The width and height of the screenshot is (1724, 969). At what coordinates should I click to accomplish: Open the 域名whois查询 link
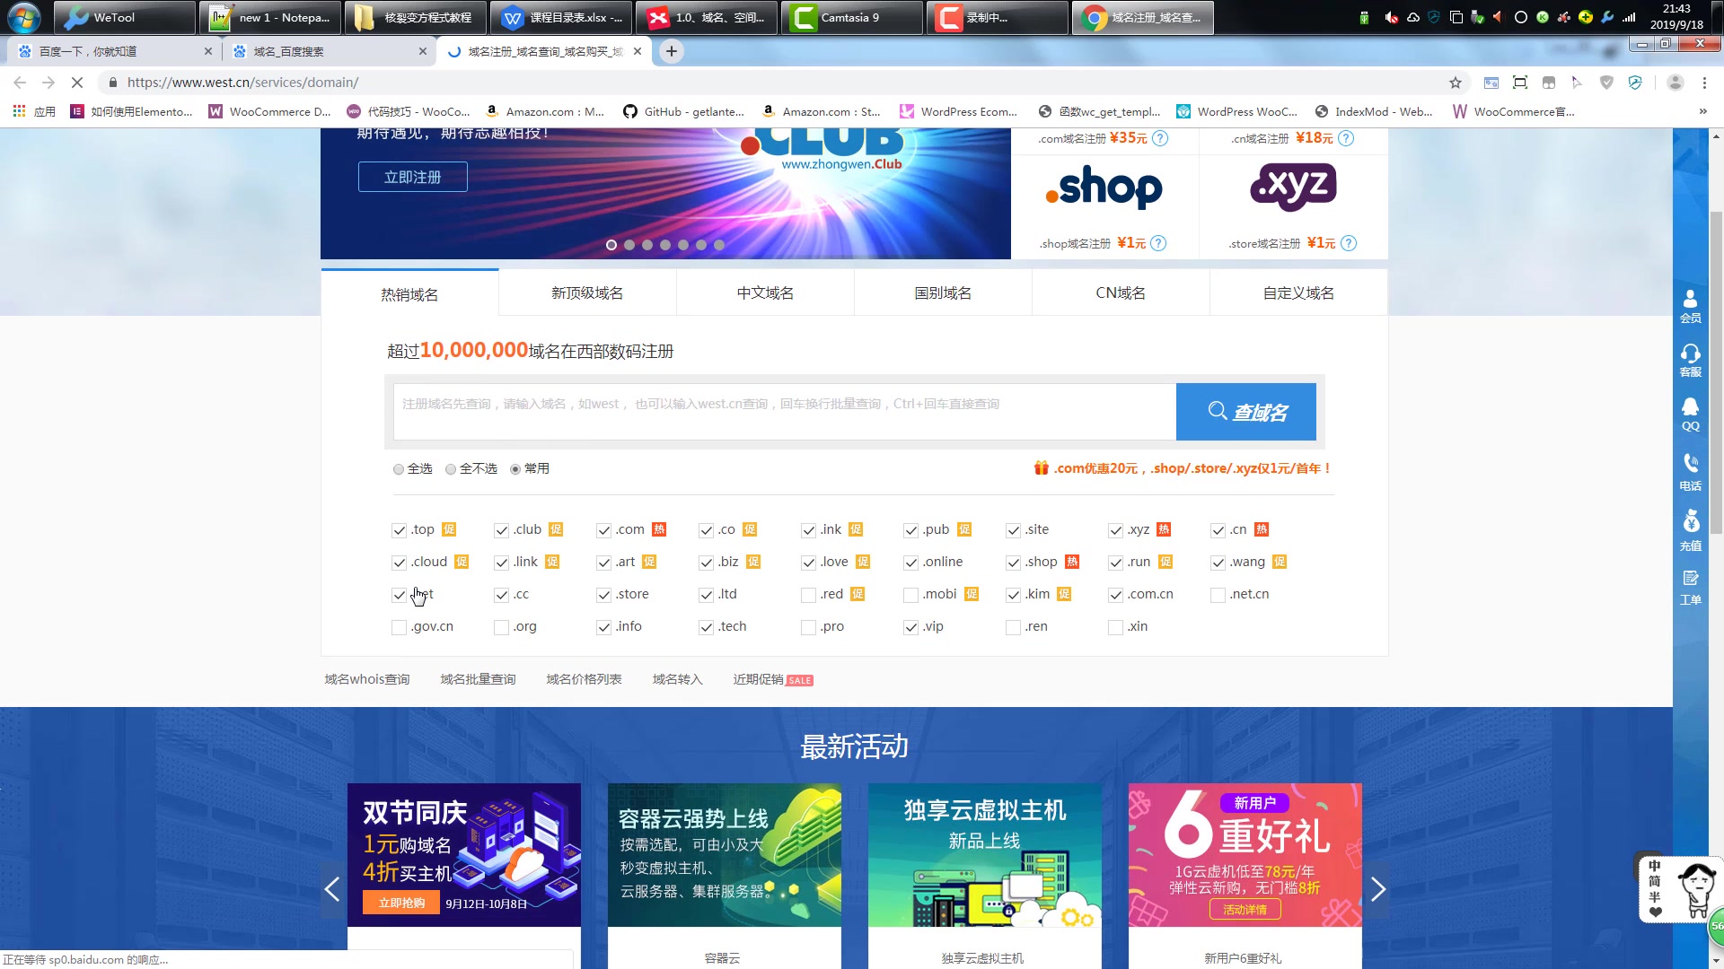pos(366,679)
